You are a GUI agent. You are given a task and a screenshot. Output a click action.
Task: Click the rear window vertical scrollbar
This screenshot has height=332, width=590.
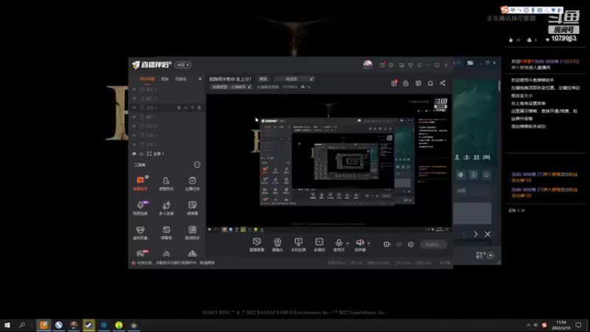499,86
